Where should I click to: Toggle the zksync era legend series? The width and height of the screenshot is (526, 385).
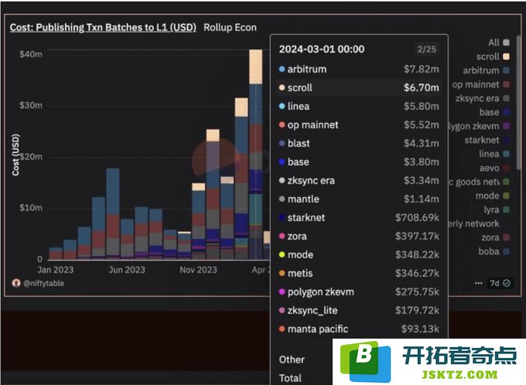483,98
